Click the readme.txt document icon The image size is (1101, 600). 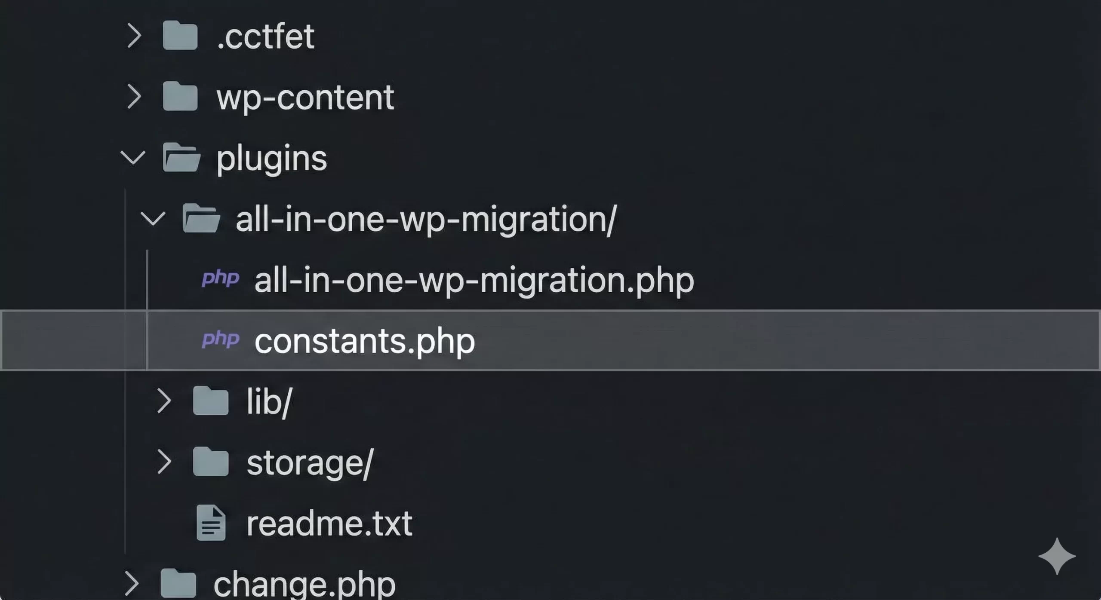click(x=211, y=523)
